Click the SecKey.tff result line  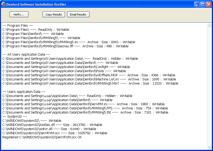tap(65, 46)
